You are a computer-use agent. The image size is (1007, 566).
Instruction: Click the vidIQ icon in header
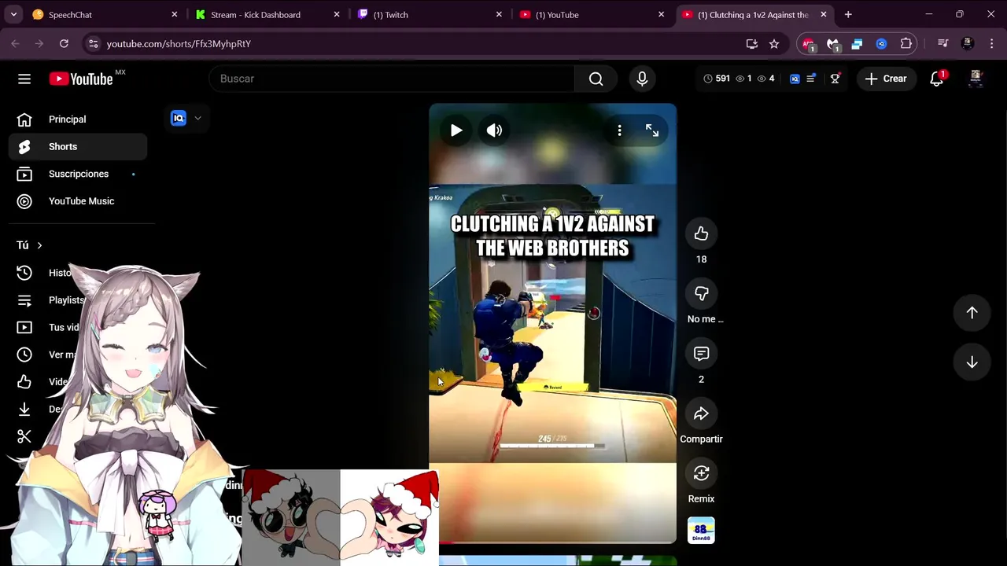point(795,79)
